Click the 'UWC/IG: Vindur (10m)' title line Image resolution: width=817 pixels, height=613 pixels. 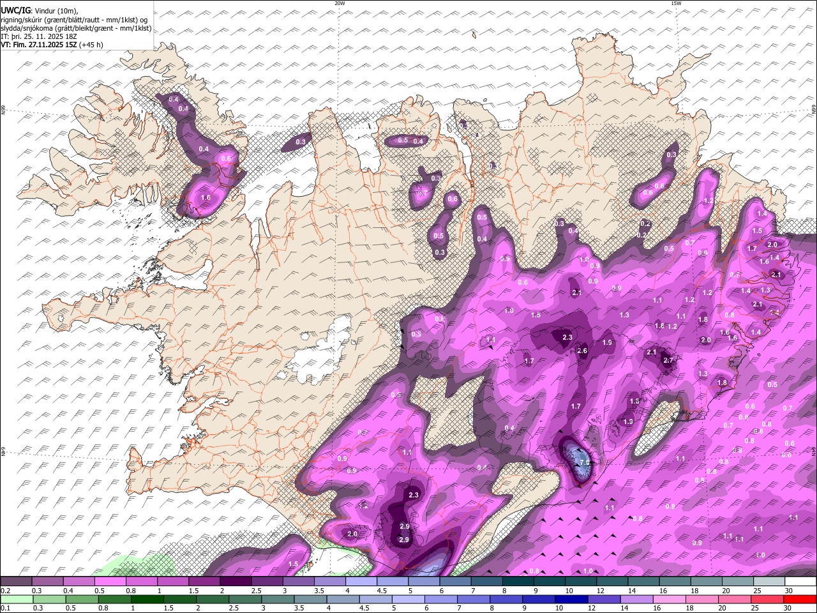40,11
